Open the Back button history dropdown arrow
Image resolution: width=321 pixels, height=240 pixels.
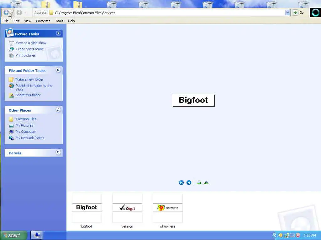(12, 12)
